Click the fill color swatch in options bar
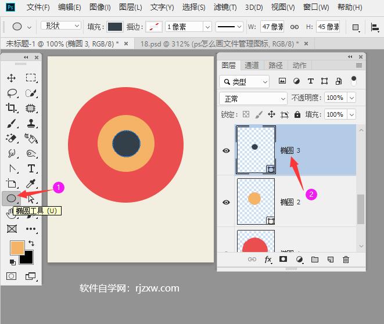384x324 pixels. pyautogui.click(x=115, y=27)
